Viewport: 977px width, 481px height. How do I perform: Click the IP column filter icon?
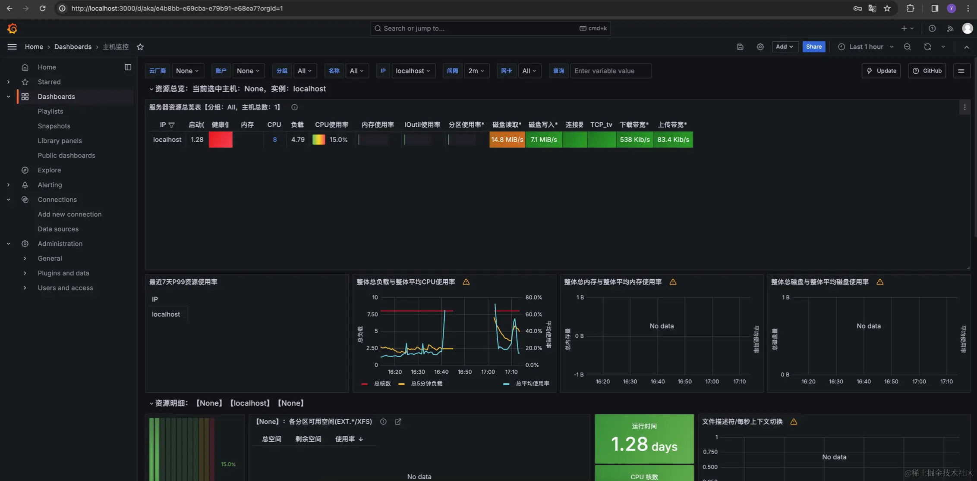[x=172, y=125]
